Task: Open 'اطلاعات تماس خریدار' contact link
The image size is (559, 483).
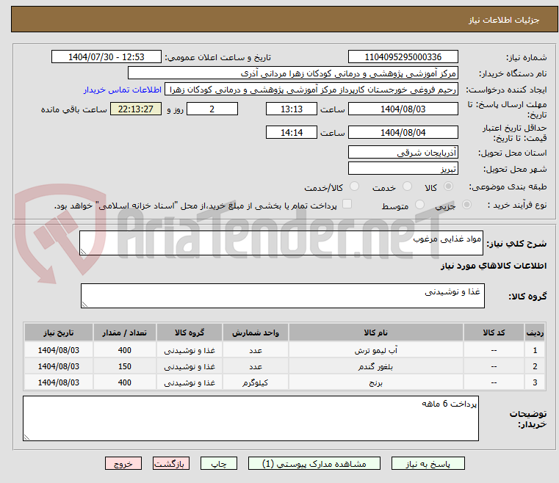Action: point(123,90)
